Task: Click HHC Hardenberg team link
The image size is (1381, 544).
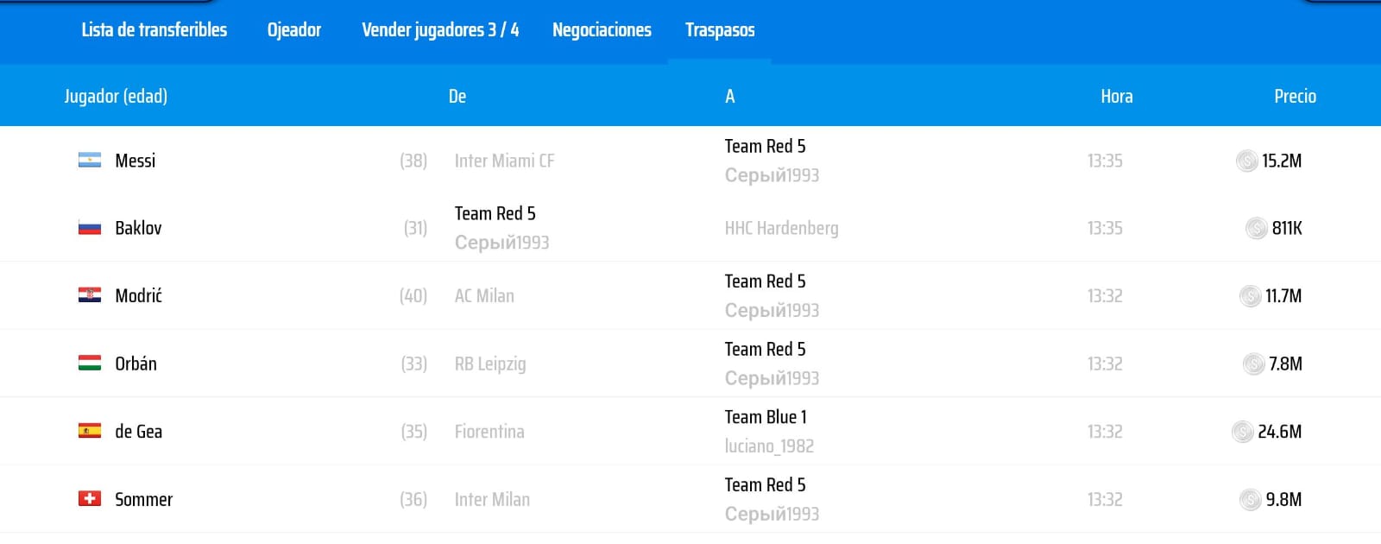Action: click(x=781, y=228)
